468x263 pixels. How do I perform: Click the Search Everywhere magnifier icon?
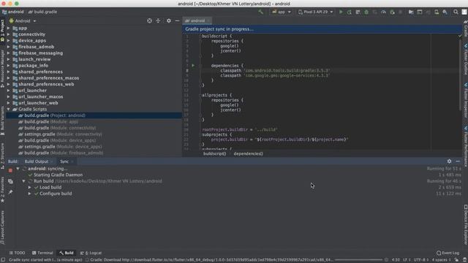(456, 12)
